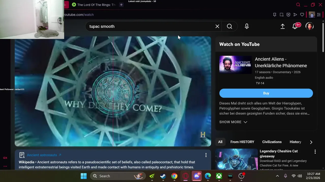Open options menu on Wikipedia info panel
The height and width of the screenshot is (182, 325).
click(206, 155)
